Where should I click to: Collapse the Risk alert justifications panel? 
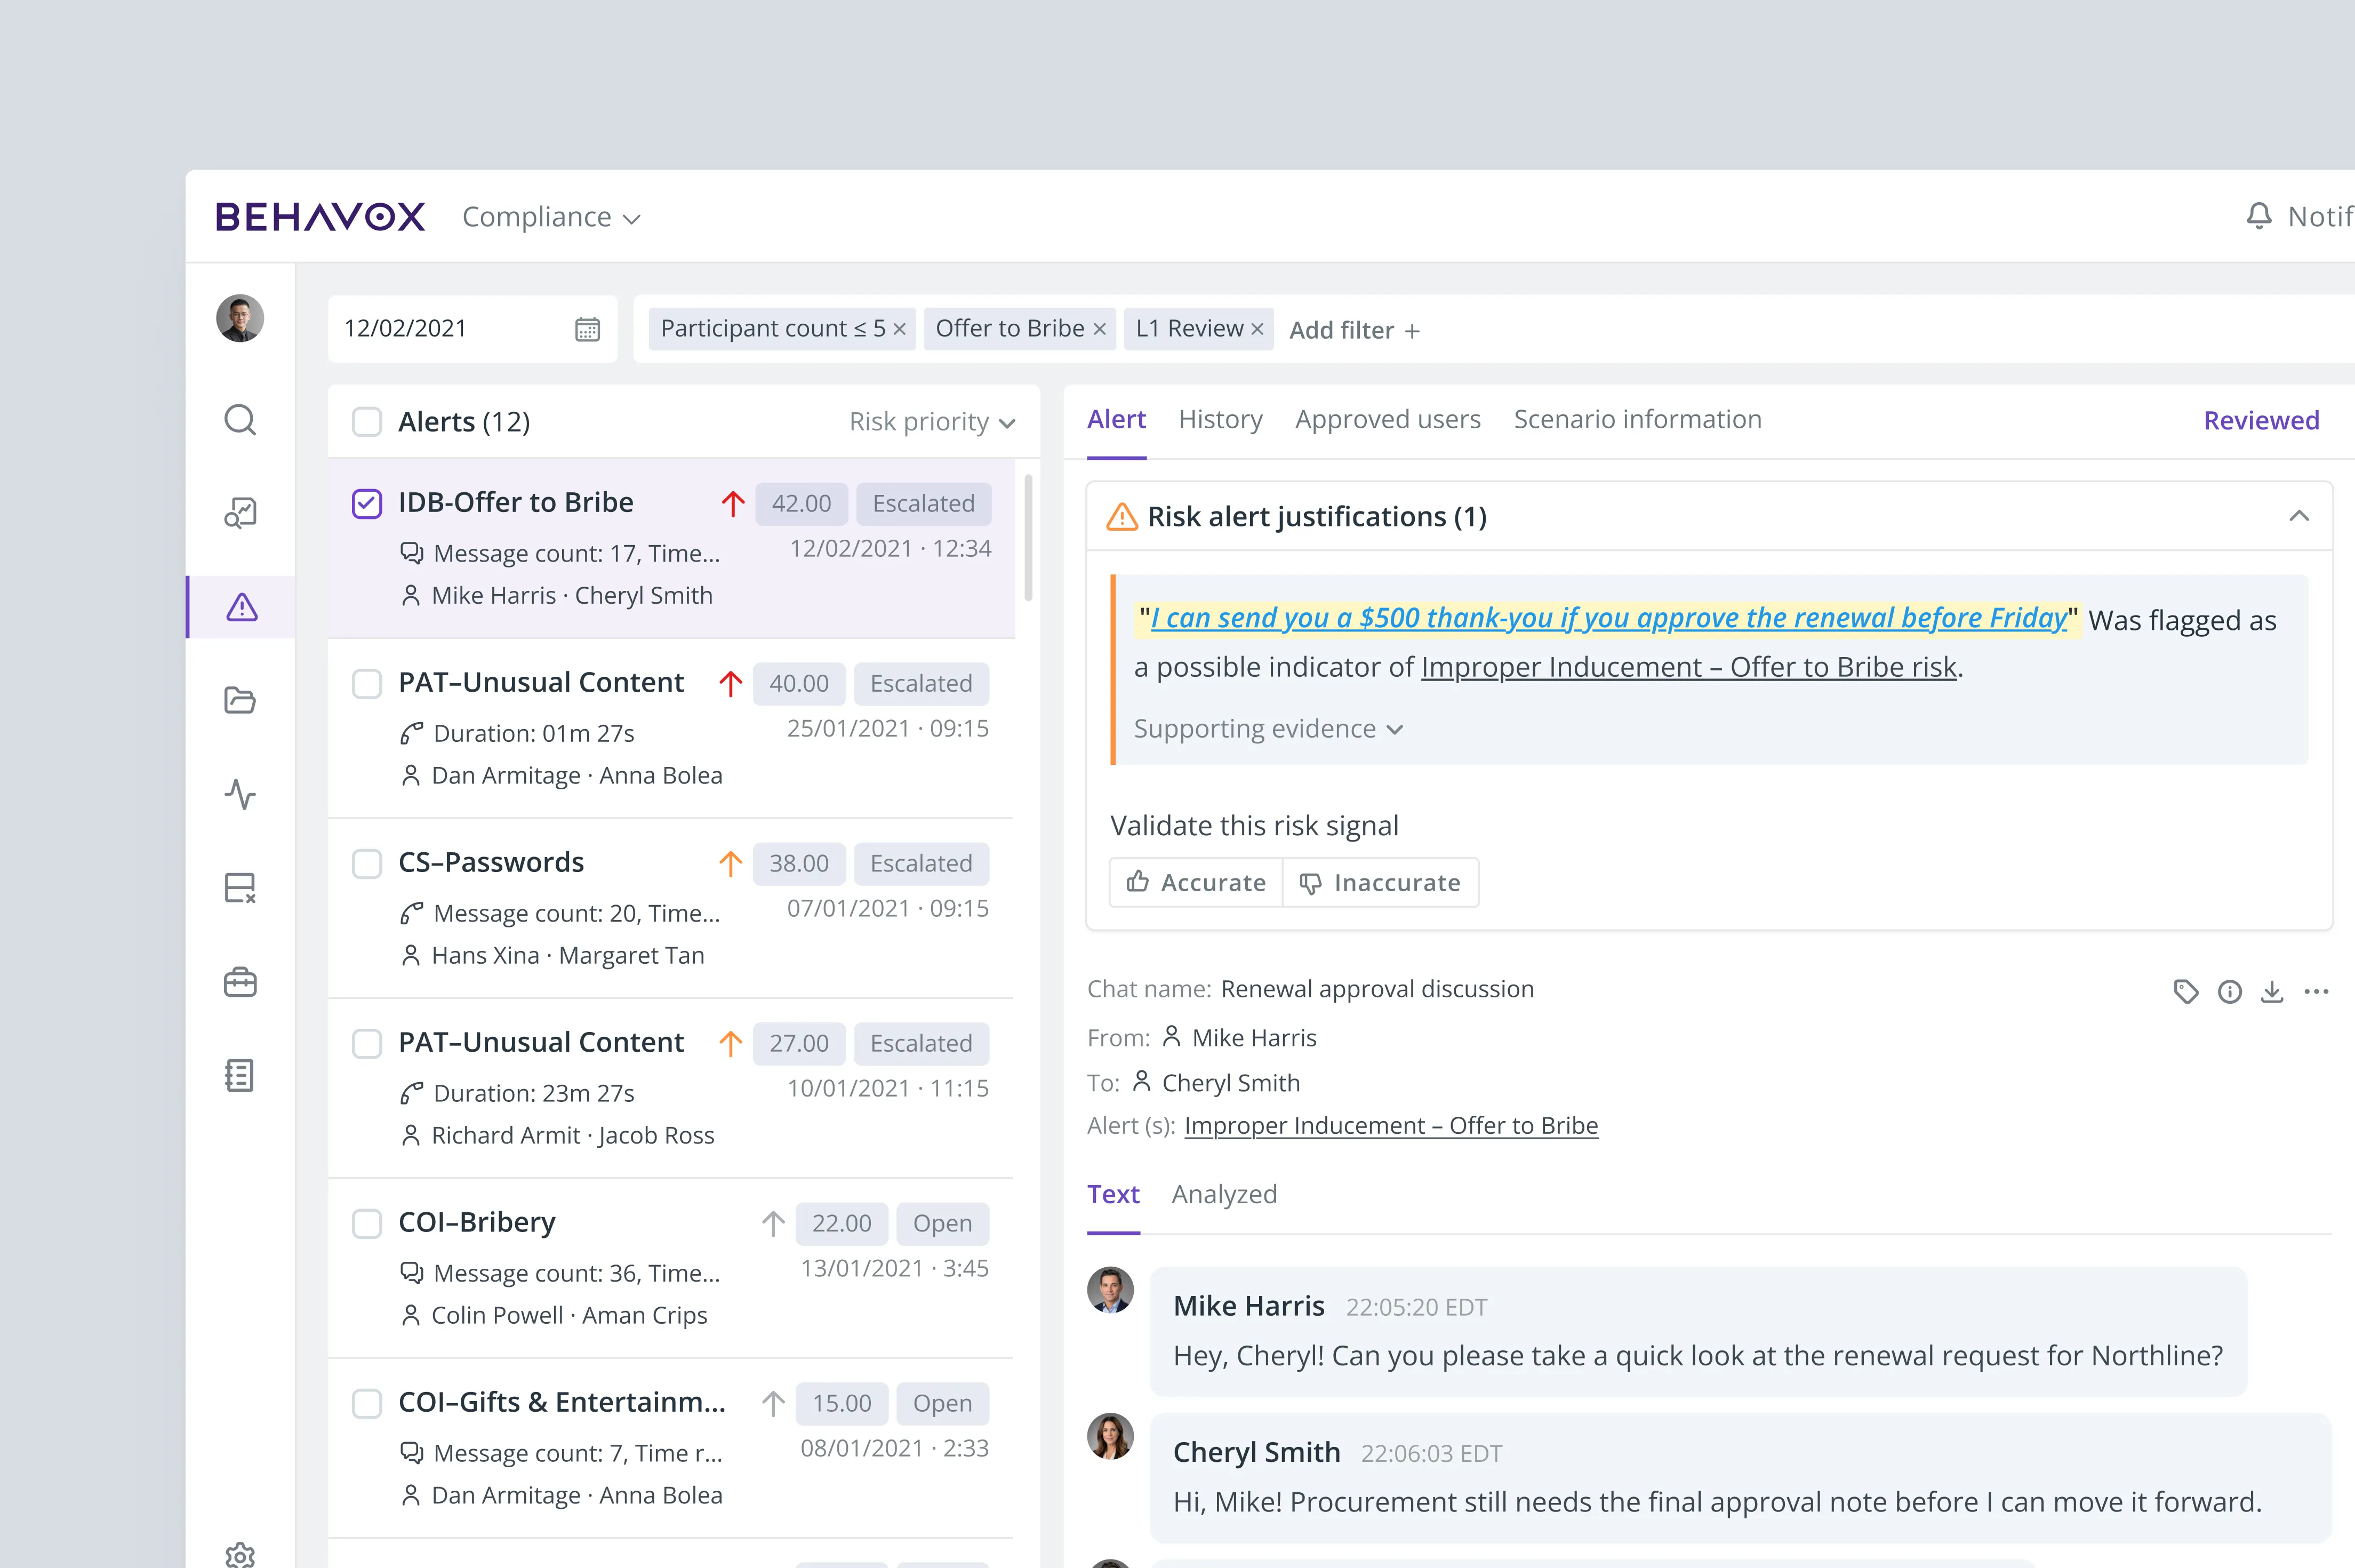[2299, 516]
